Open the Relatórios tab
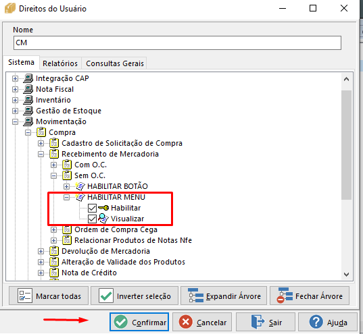Image resolution: width=363 pixels, height=334 pixels. pos(60,63)
